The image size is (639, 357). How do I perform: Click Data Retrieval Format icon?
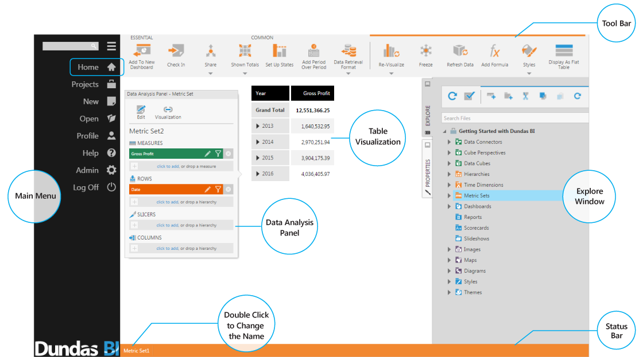coord(348,51)
